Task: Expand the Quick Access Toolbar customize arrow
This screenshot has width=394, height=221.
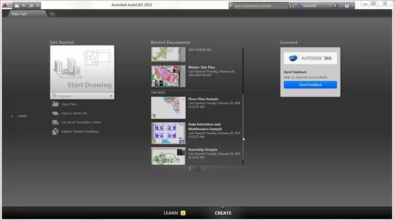Action: pos(38,6)
